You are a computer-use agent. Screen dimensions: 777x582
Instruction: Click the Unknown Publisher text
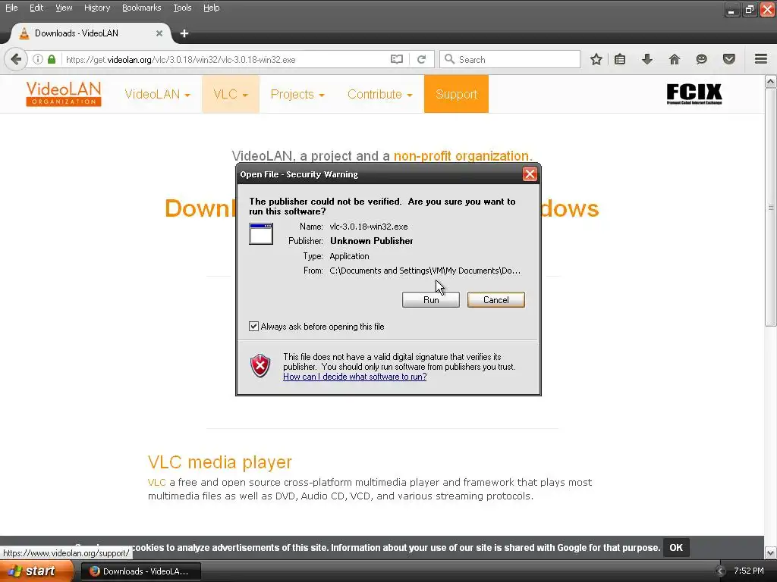372,241
